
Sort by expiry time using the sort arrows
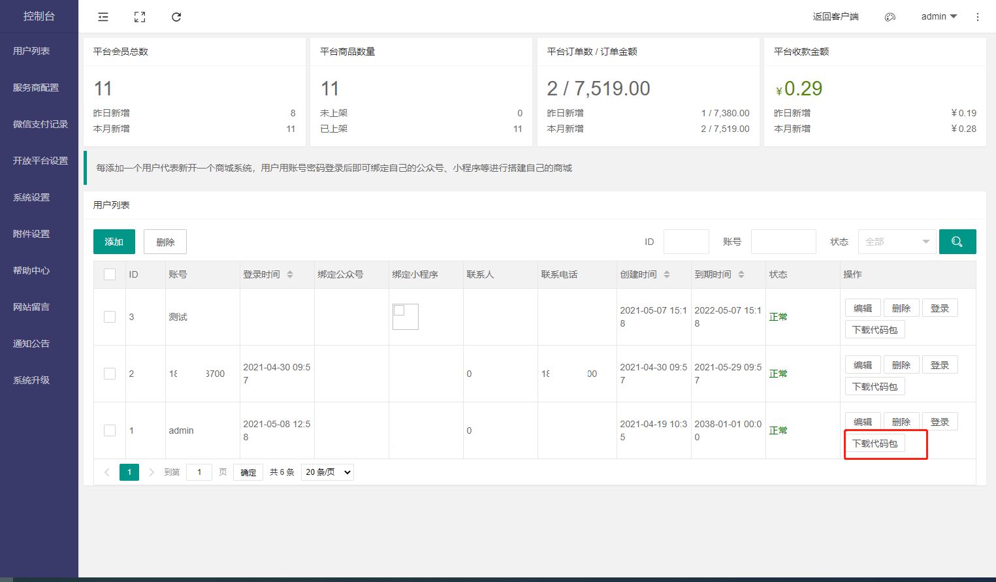(741, 274)
